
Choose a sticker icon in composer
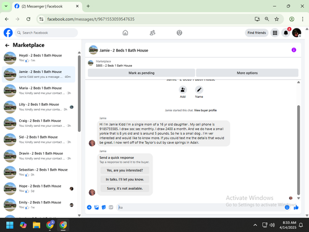click(x=104, y=207)
